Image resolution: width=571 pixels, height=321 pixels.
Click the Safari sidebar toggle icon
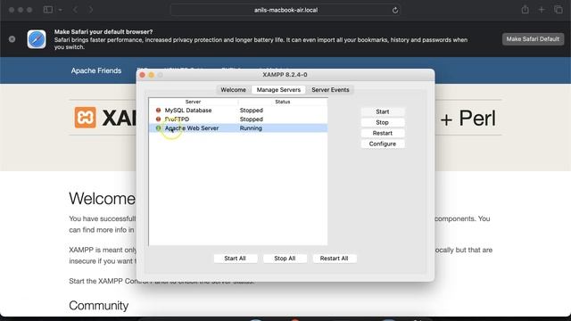(48, 10)
